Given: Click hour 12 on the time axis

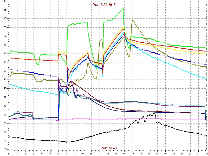Looking at the screenshot, I should pyautogui.click(x=108, y=153).
